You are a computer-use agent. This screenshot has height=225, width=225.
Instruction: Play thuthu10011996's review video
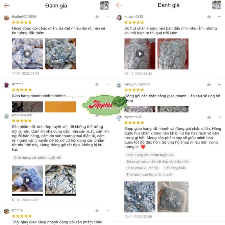point(27,54)
